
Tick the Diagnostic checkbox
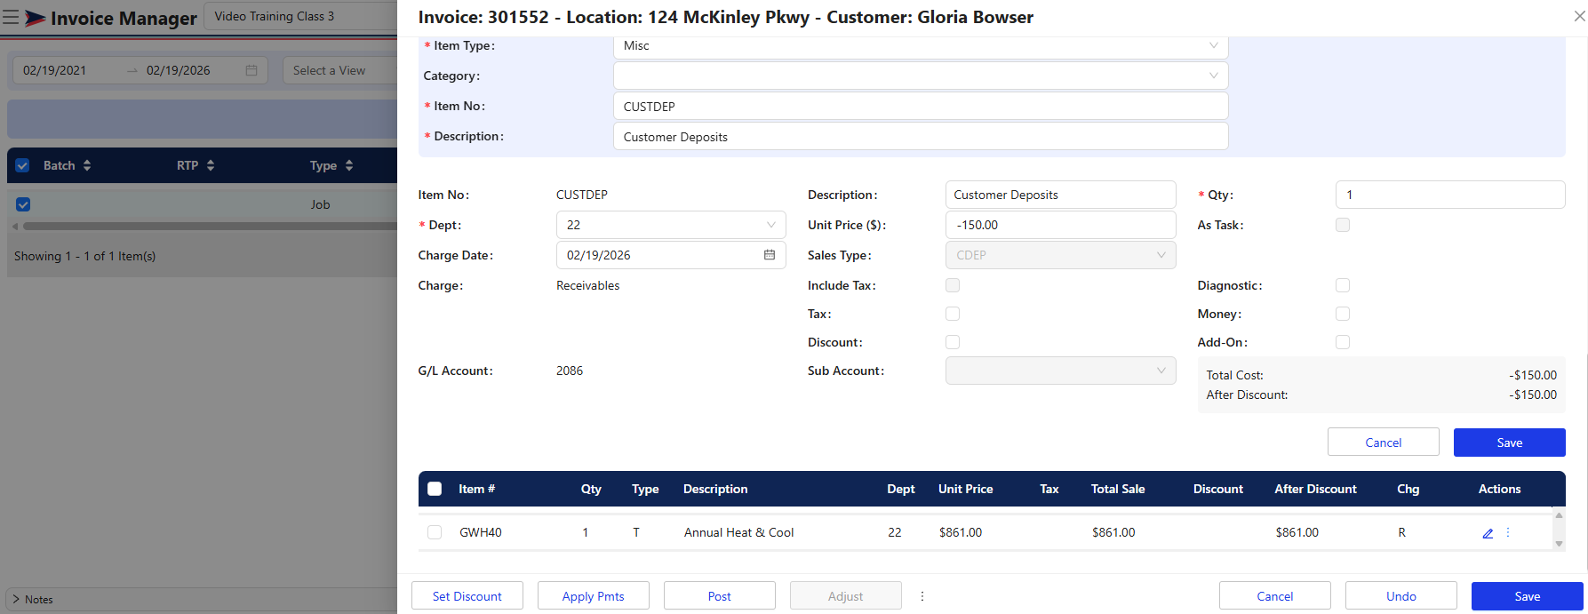click(1342, 285)
